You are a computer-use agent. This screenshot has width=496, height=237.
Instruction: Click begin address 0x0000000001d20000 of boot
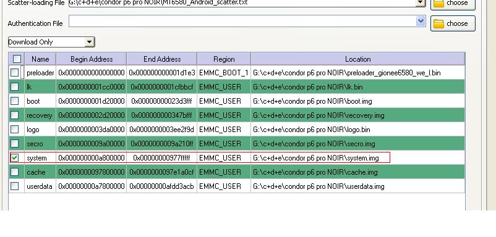coord(92,101)
